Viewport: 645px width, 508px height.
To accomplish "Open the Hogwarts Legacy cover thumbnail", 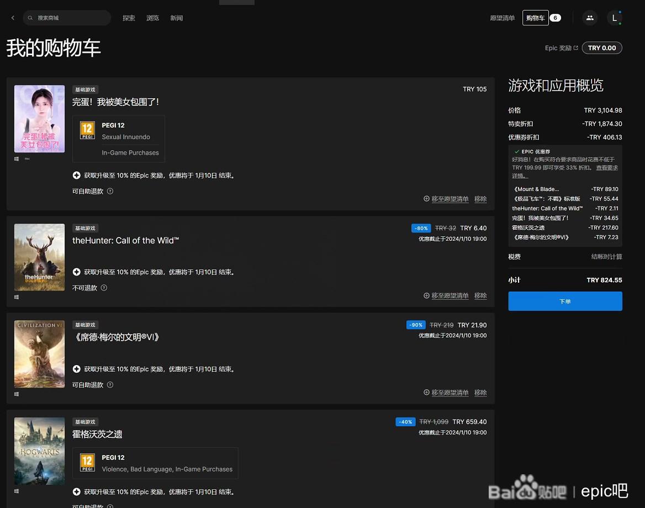I will [40, 451].
